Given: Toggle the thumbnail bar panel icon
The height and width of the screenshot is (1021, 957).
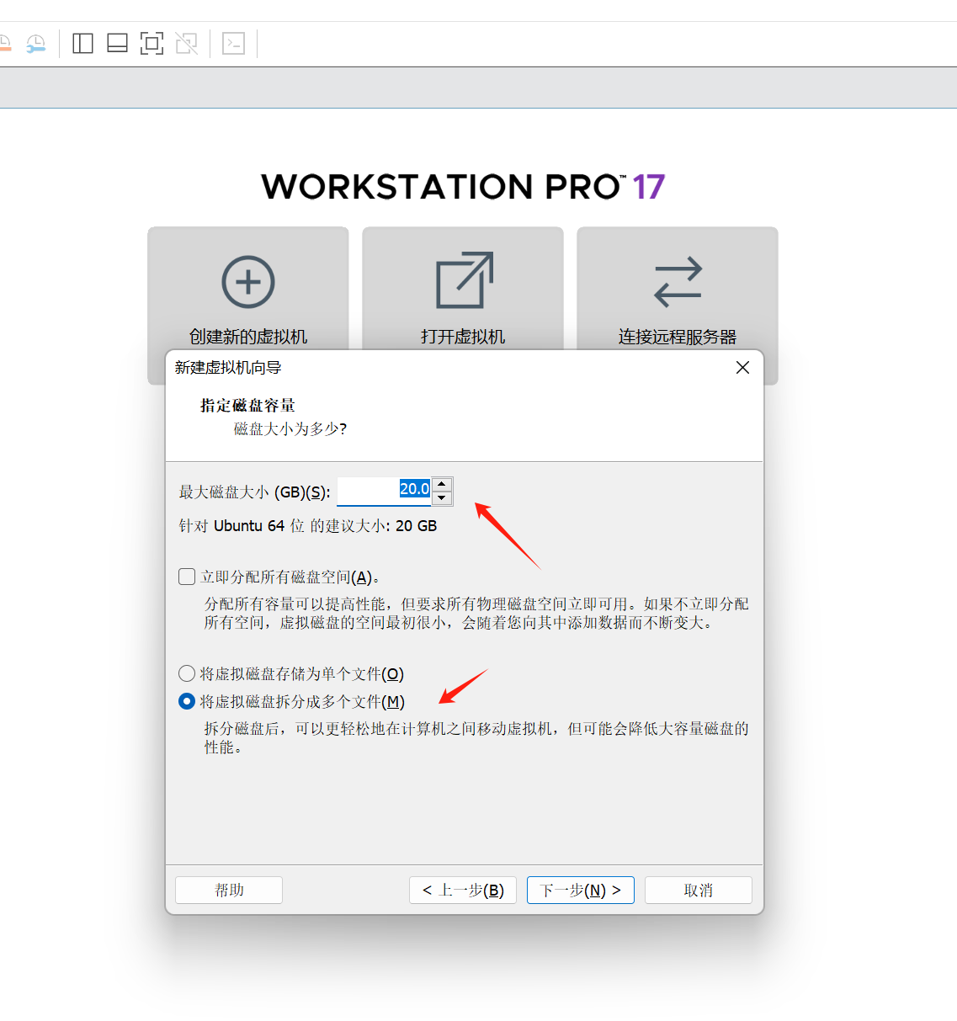Looking at the screenshot, I should tap(118, 43).
